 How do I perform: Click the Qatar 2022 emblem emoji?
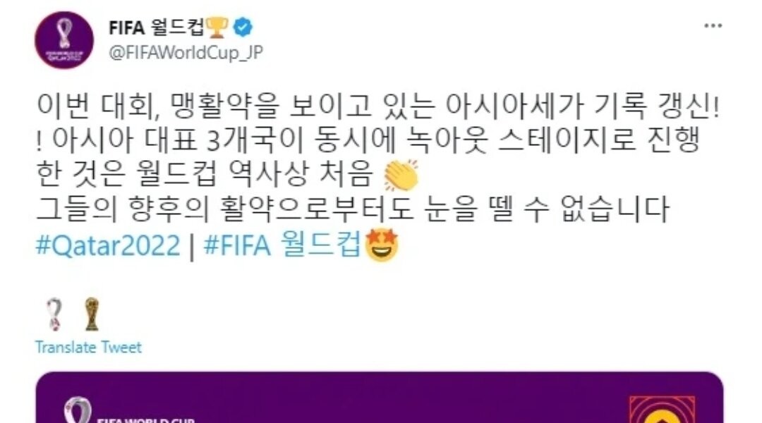pyautogui.click(x=54, y=314)
